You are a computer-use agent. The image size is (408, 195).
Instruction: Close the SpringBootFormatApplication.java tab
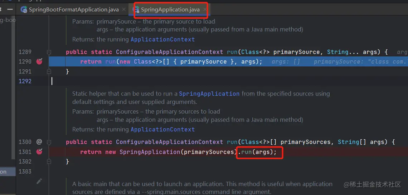pos(124,10)
